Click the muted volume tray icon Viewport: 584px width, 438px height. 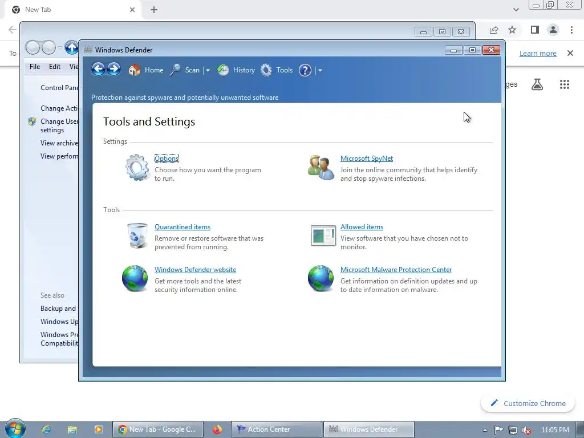click(526, 430)
